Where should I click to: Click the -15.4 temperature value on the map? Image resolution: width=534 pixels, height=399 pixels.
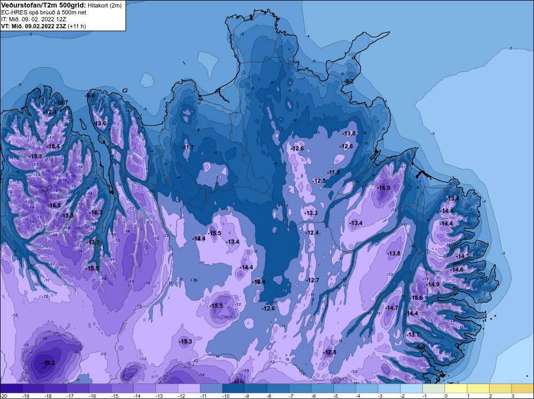(x=53, y=146)
